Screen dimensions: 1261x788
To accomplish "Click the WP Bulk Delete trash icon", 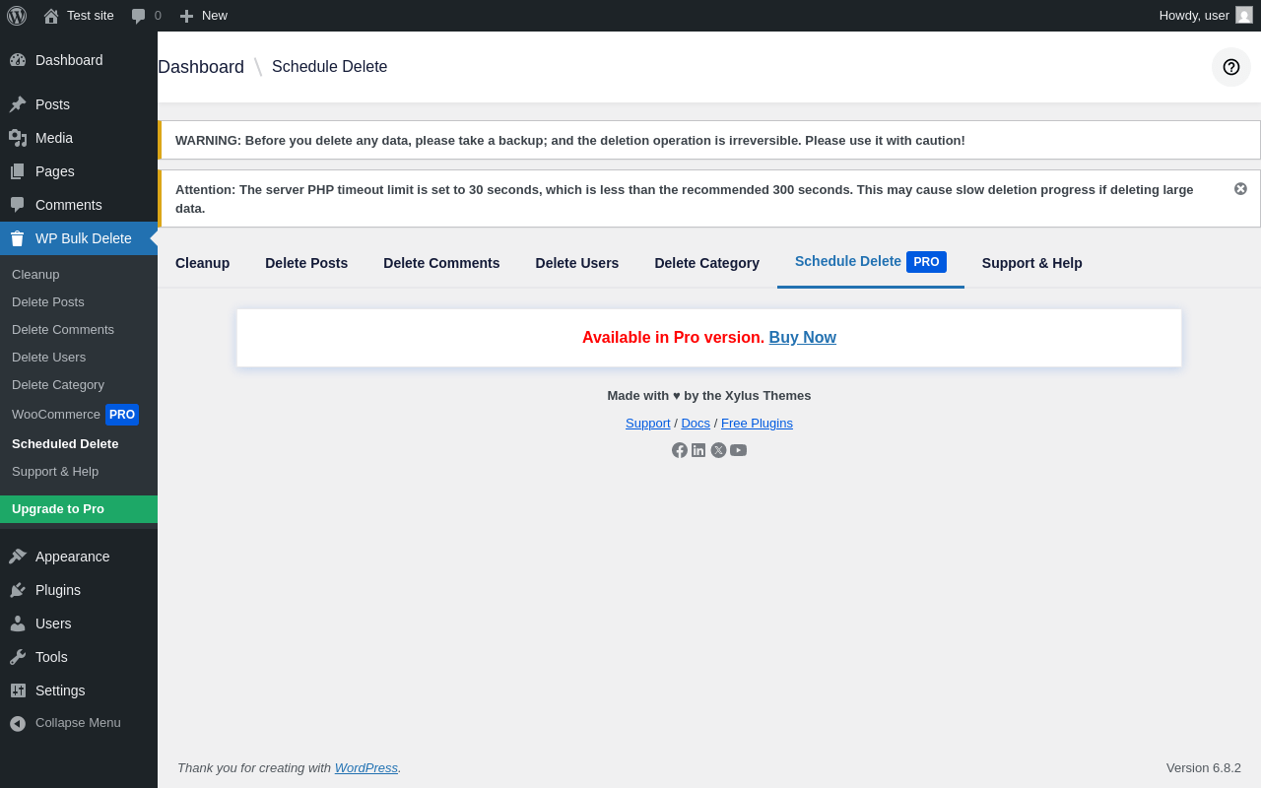I will click(x=18, y=238).
